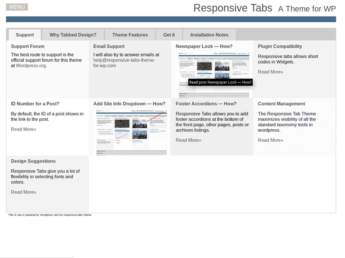Read more under Content Management
Viewport: 345px width, 258px height.
(x=270, y=140)
